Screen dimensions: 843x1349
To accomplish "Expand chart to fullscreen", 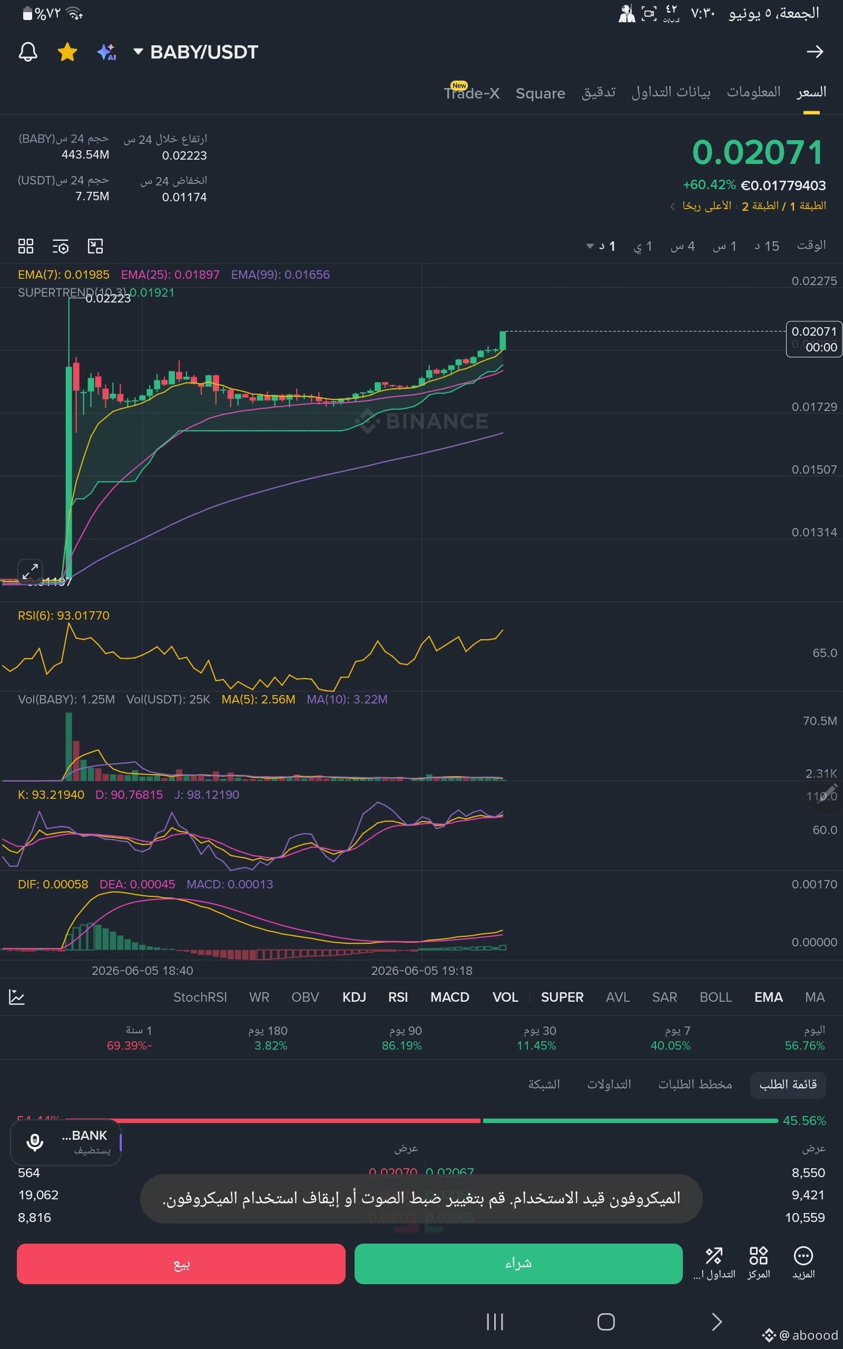I will (x=30, y=571).
